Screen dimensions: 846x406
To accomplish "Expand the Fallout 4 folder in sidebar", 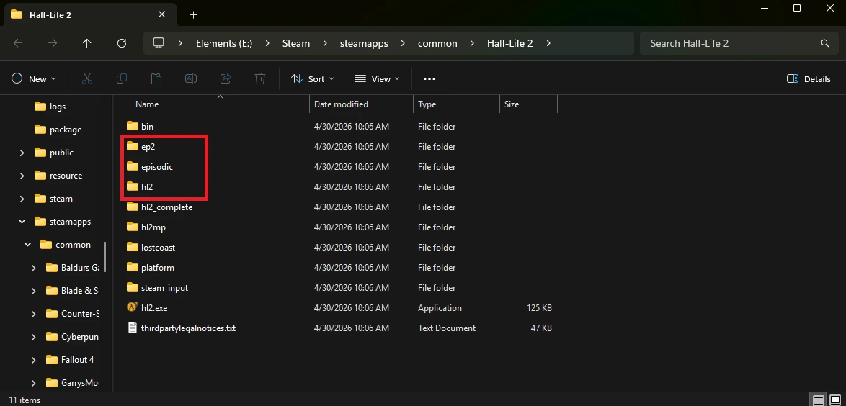I will (x=33, y=360).
